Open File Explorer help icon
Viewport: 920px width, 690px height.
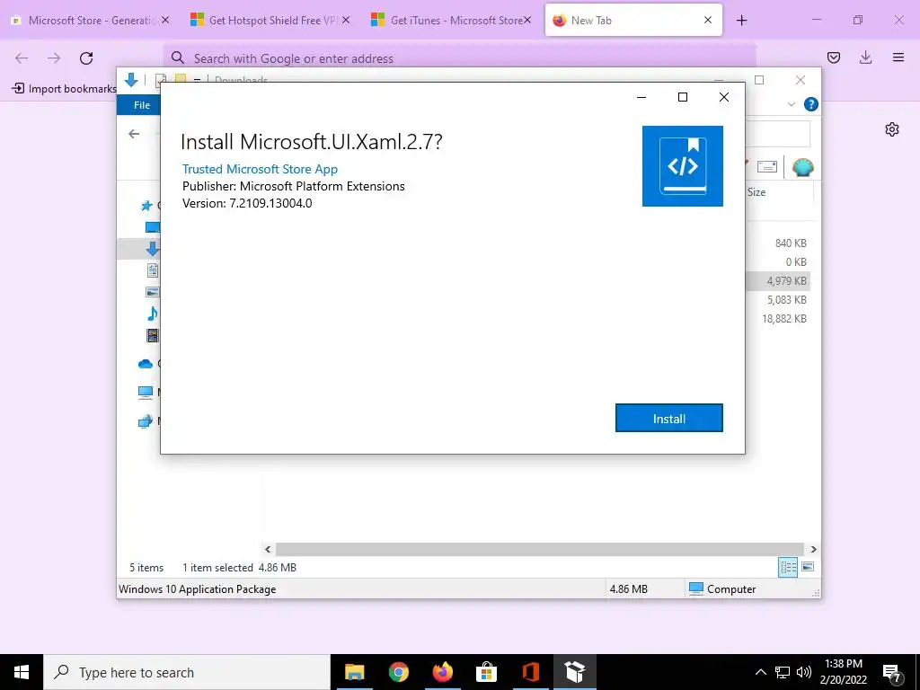[811, 104]
